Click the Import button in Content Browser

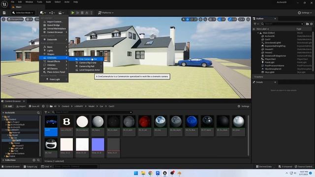21,106
